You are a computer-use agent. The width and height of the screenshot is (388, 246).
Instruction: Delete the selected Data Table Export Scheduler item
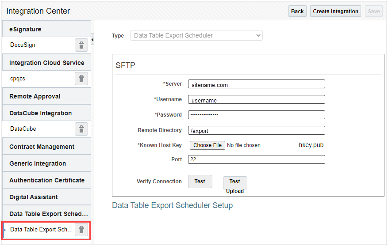pos(81,230)
